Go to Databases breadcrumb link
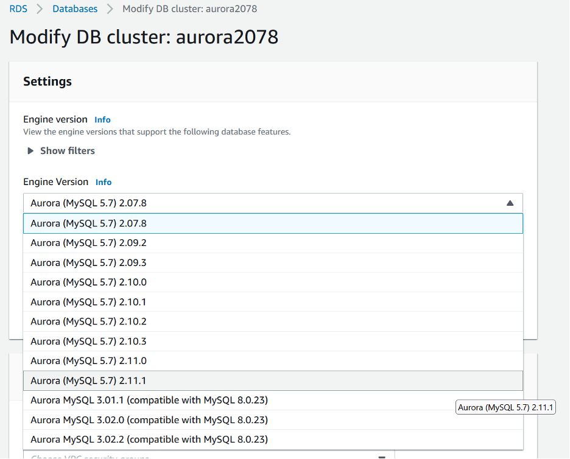Viewport: 570px width, 459px height. pyautogui.click(x=75, y=9)
